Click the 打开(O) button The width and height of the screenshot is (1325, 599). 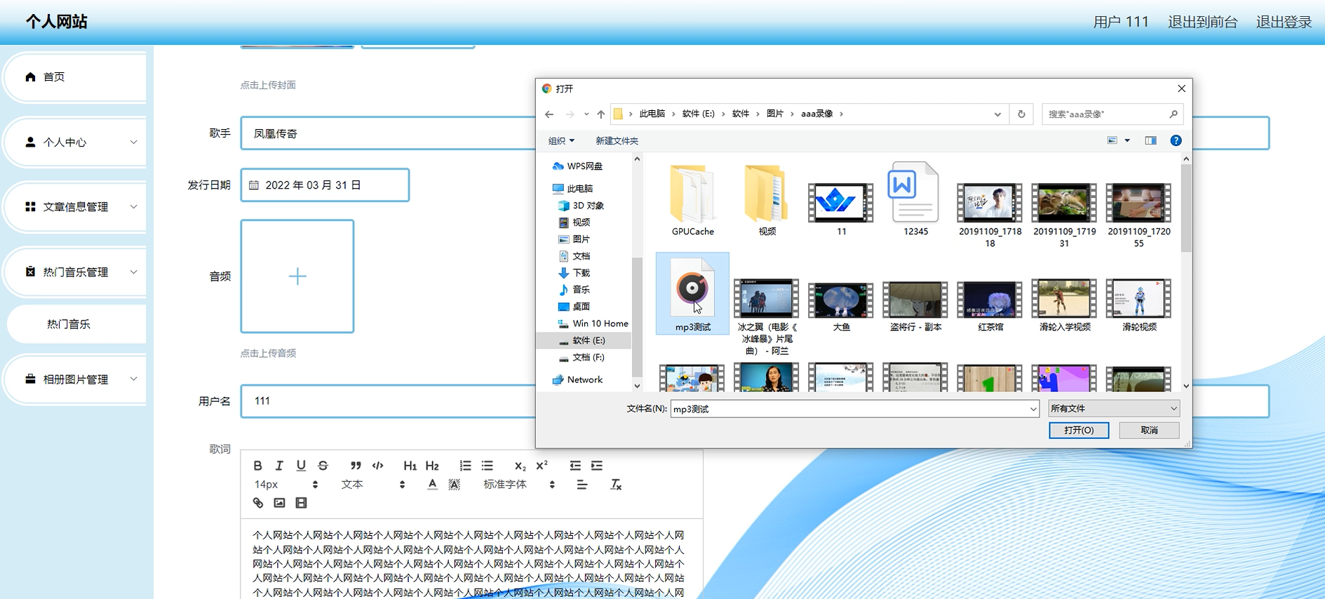pos(1079,430)
